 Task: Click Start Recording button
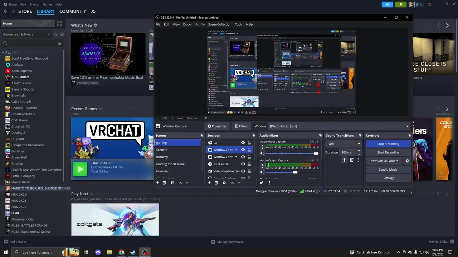(x=388, y=152)
